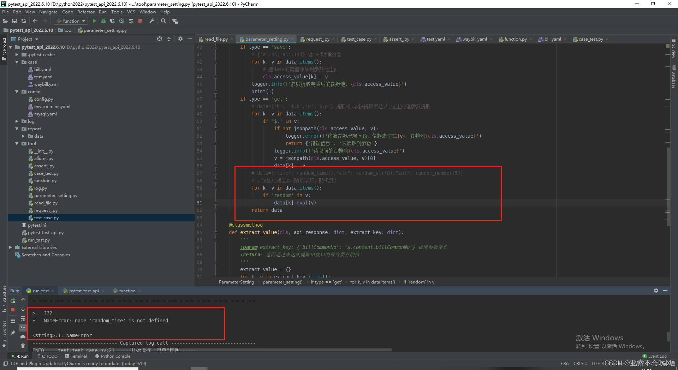The width and height of the screenshot is (678, 370).
Task: Jump down the stack trace arrow
Action: click(23, 309)
